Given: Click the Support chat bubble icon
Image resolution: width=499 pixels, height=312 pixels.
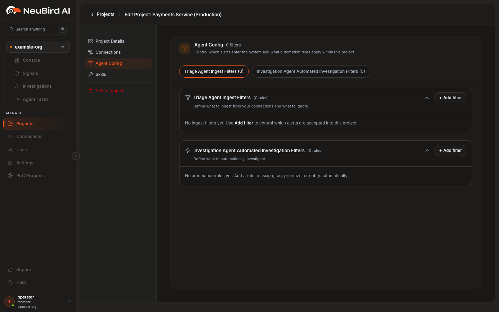Looking at the screenshot, I should pos(10,270).
